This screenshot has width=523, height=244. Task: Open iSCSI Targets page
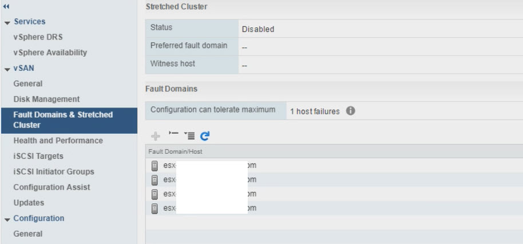[38, 156]
